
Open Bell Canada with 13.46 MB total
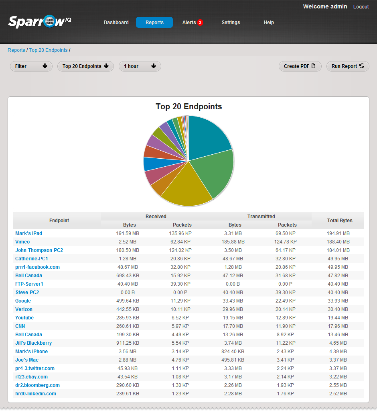pyautogui.click(x=28, y=334)
